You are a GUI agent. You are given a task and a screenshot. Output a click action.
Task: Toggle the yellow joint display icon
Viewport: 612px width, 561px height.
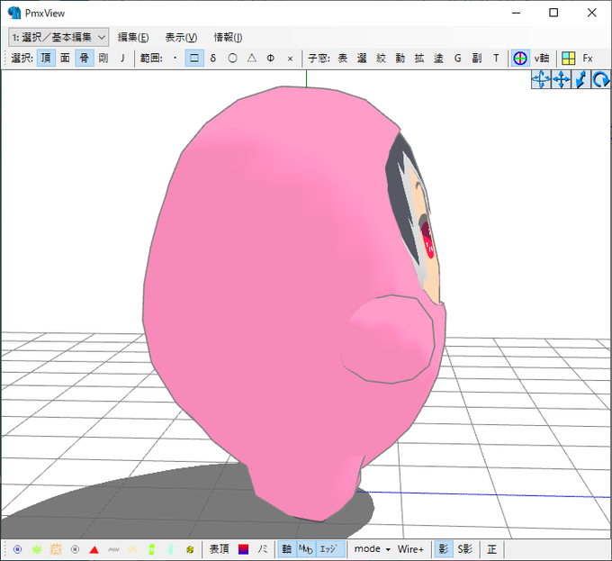click(190, 549)
